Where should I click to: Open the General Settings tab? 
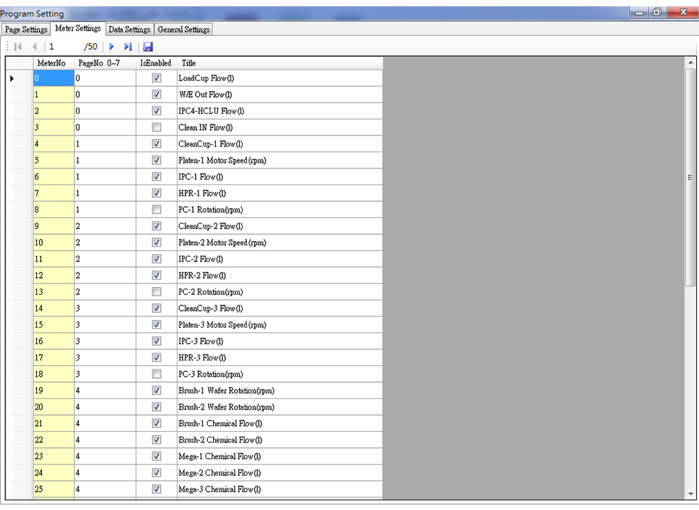point(183,29)
